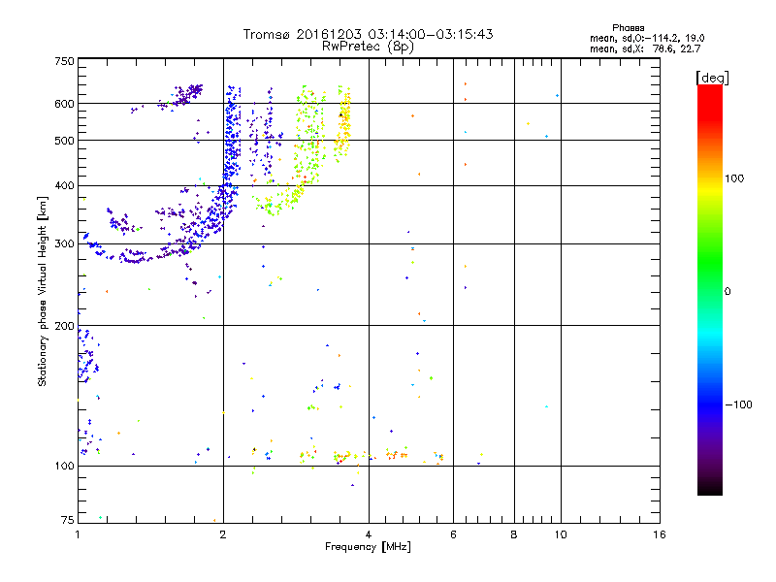Click the y-axis tick label '400'
Viewport: 776px width, 582px height.
point(64,186)
